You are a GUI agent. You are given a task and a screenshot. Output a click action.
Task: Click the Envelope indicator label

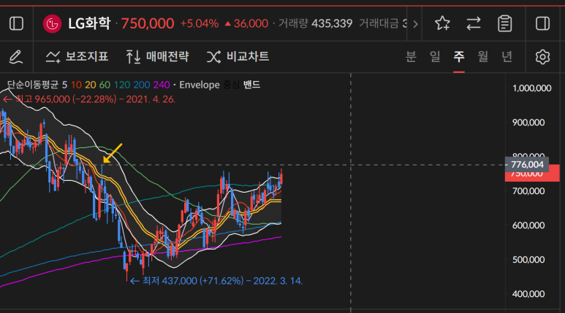click(200, 85)
